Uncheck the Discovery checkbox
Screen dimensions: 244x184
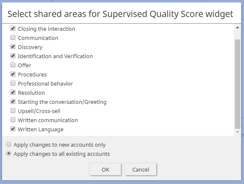coord(13,47)
